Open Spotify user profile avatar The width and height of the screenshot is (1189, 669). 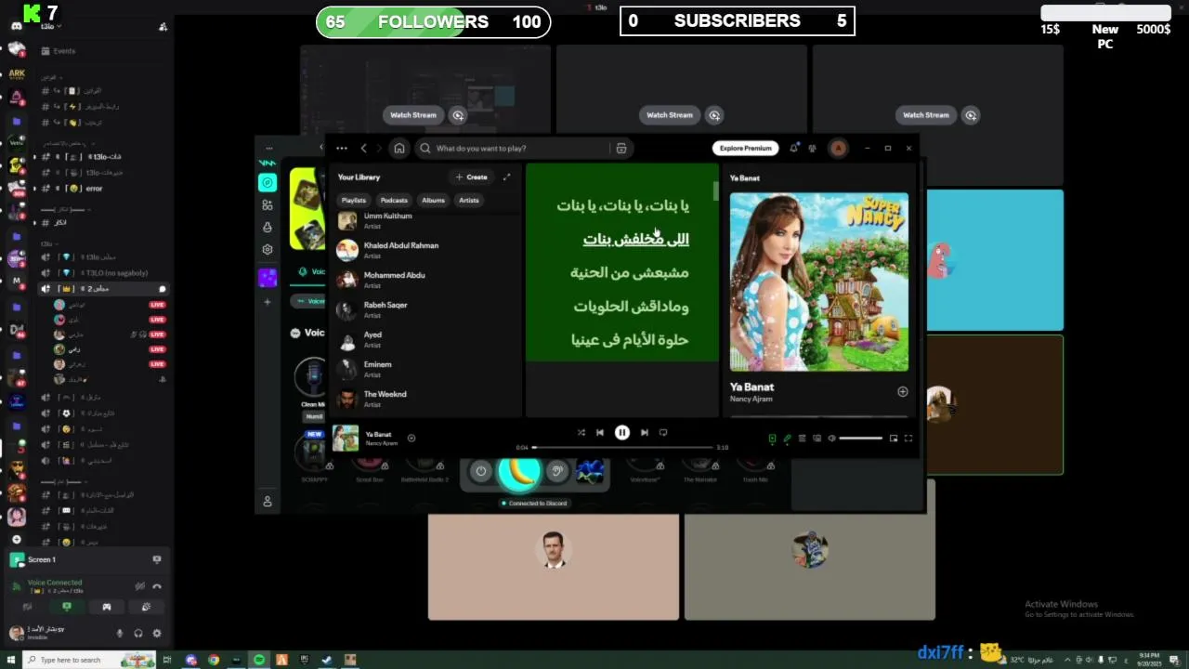(838, 148)
